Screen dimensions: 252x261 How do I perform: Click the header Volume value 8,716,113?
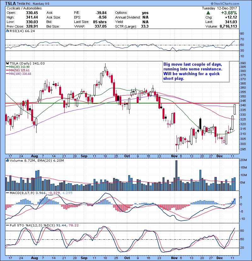tap(228, 26)
